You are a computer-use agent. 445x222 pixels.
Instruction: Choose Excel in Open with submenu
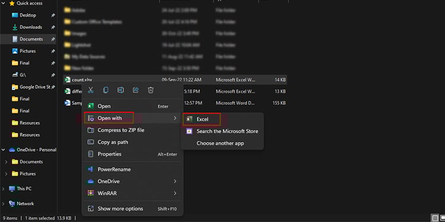(223, 120)
